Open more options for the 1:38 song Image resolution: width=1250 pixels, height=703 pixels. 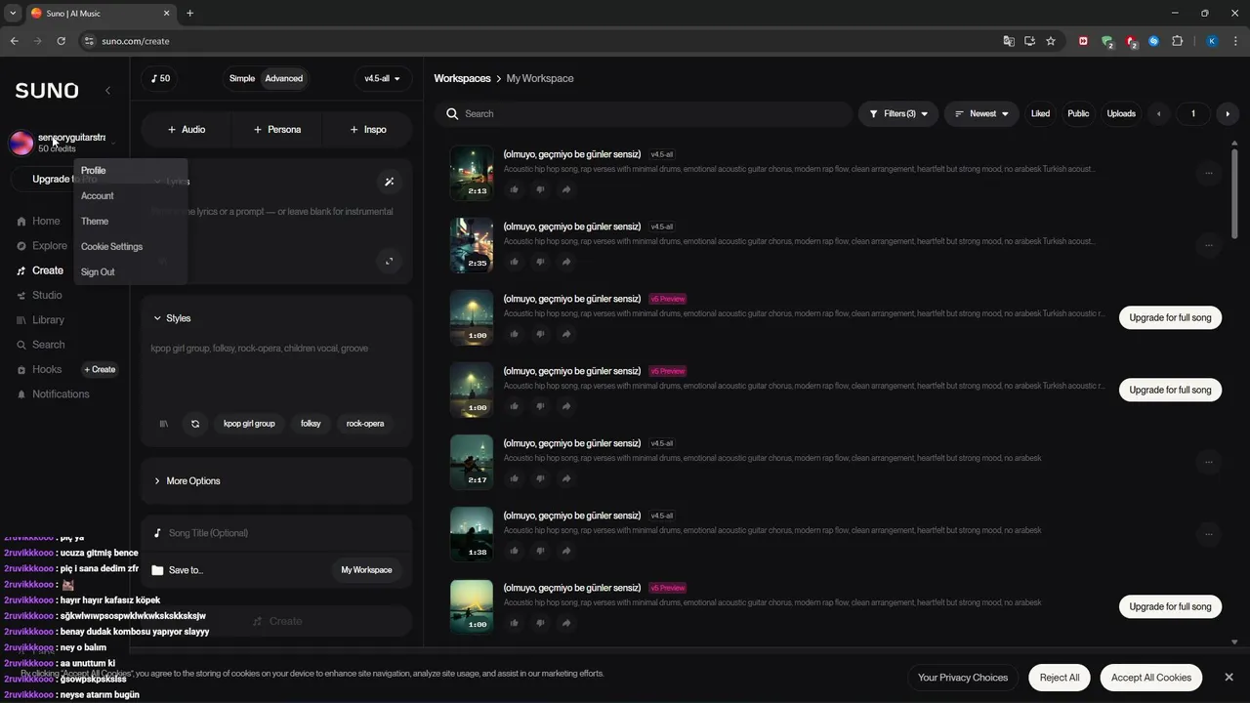coord(1208,535)
